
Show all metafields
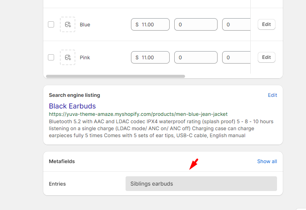point(267,161)
